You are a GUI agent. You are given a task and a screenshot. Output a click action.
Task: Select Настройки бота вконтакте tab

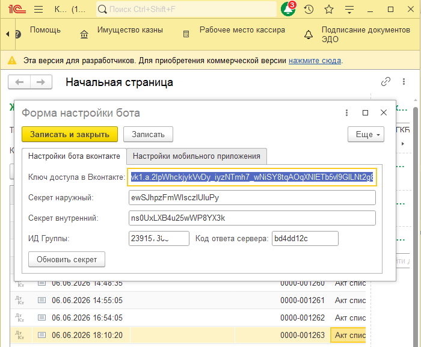click(x=74, y=156)
